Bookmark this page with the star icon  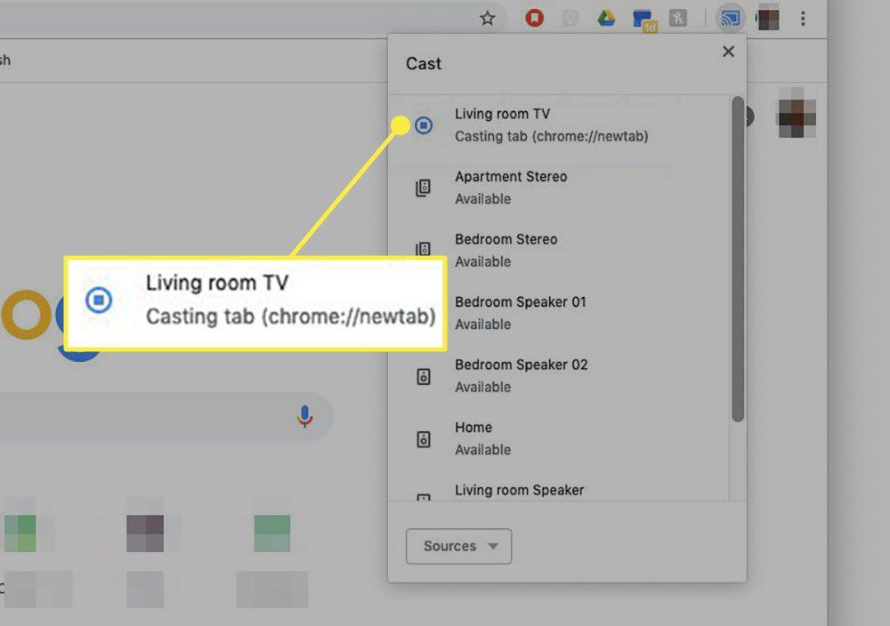coord(487,19)
